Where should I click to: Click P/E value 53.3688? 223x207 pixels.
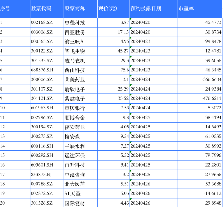coord(200,184)
